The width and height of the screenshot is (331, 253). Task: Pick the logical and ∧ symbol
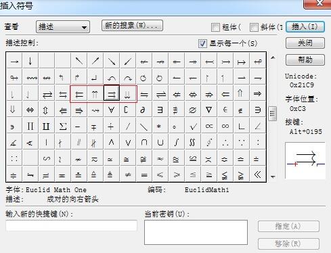pos(112,142)
